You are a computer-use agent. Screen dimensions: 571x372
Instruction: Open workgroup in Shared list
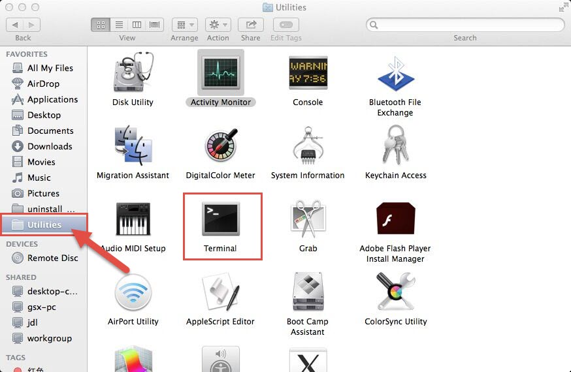pos(44,338)
